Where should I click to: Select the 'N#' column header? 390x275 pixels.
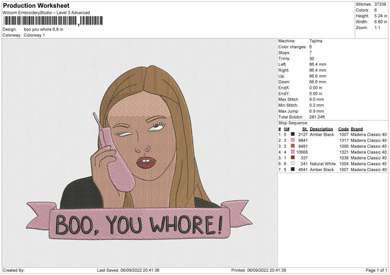point(287,129)
